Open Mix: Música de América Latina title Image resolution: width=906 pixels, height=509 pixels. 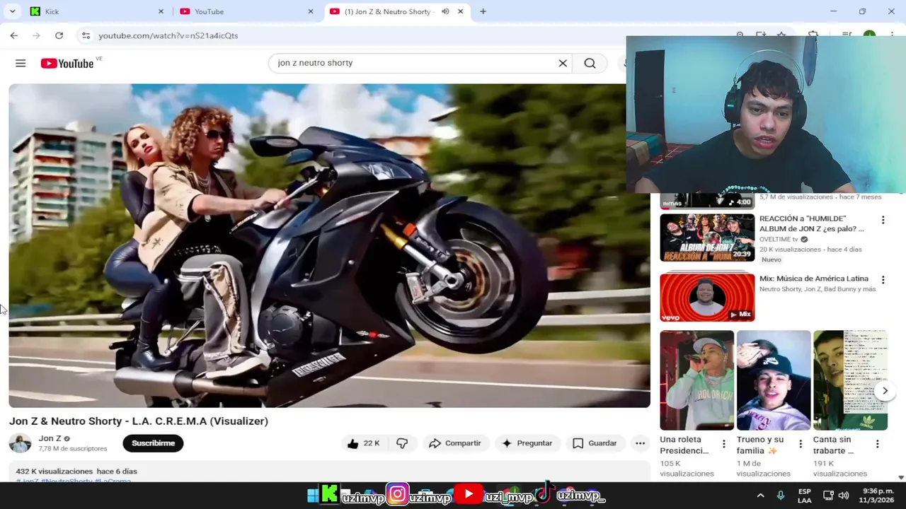click(814, 279)
